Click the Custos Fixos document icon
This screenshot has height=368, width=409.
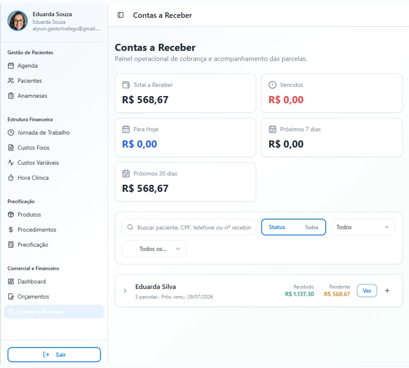point(11,148)
